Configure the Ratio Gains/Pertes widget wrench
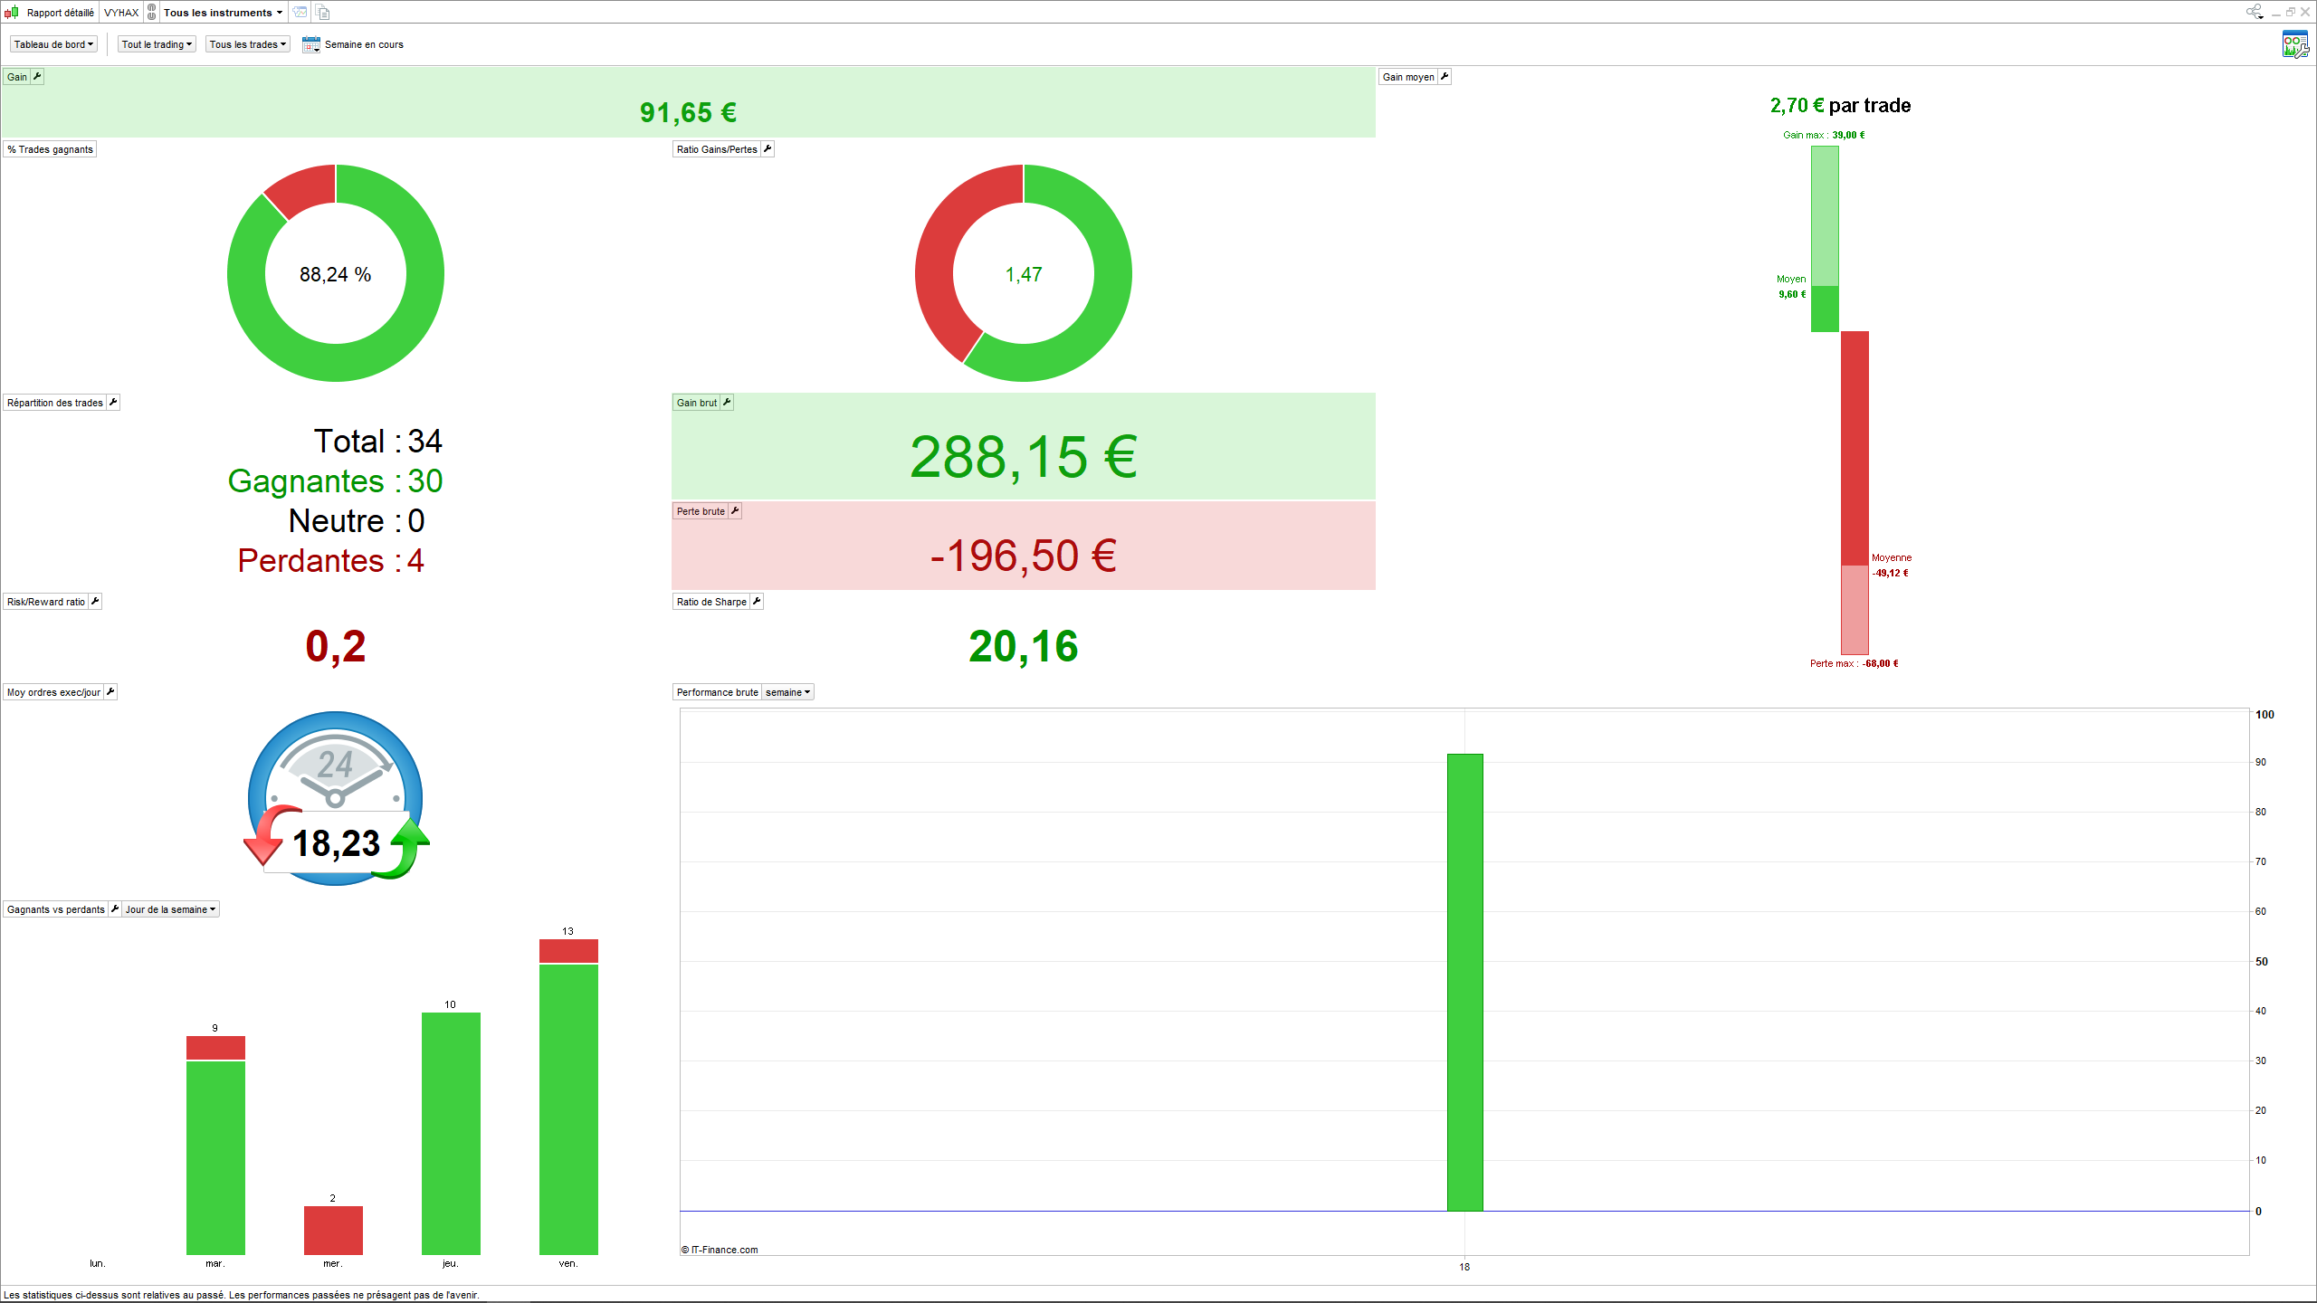 pos(768,149)
